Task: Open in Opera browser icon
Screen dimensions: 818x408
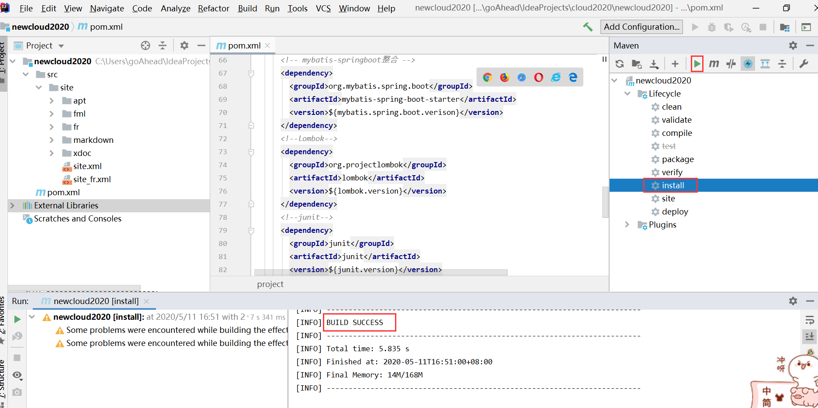Action: tap(539, 77)
